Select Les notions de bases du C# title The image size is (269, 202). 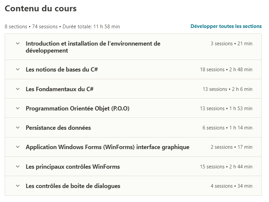point(62,70)
